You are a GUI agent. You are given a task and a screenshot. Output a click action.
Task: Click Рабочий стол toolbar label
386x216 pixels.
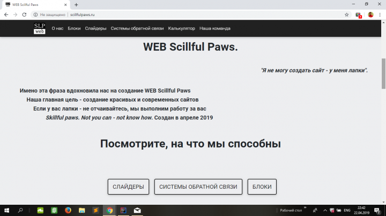coord(291,210)
